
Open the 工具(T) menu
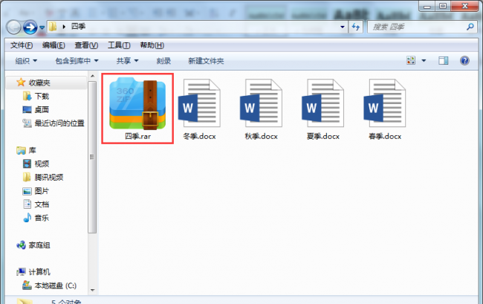(x=119, y=45)
